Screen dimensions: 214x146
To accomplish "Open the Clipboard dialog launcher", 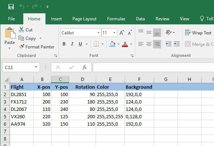I will [55, 55].
